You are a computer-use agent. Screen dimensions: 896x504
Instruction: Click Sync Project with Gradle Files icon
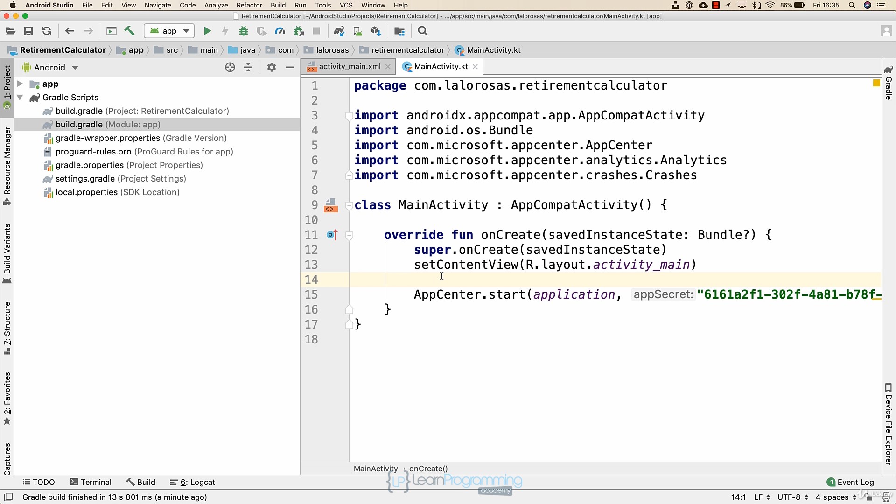(339, 31)
